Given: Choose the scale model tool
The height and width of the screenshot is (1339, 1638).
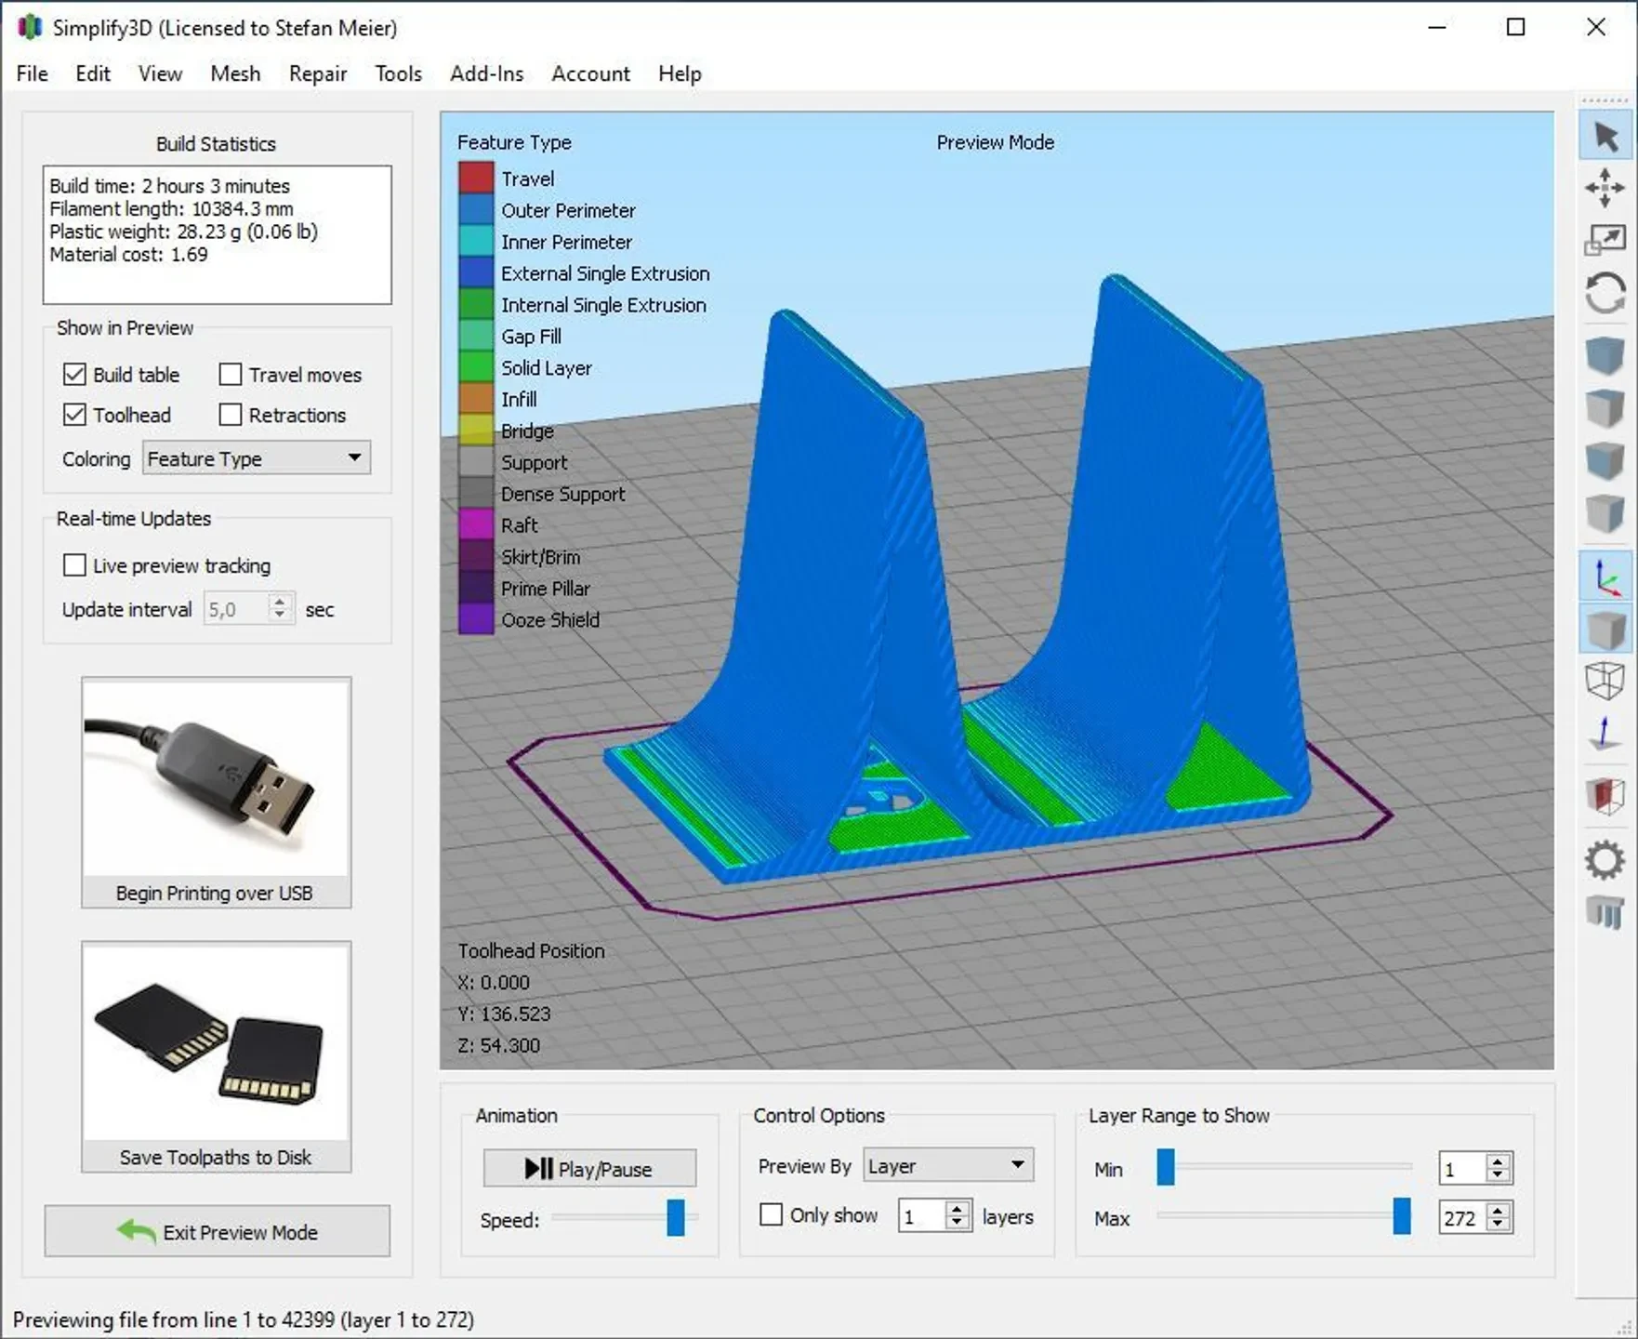Looking at the screenshot, I should [x=1605, y=240].
